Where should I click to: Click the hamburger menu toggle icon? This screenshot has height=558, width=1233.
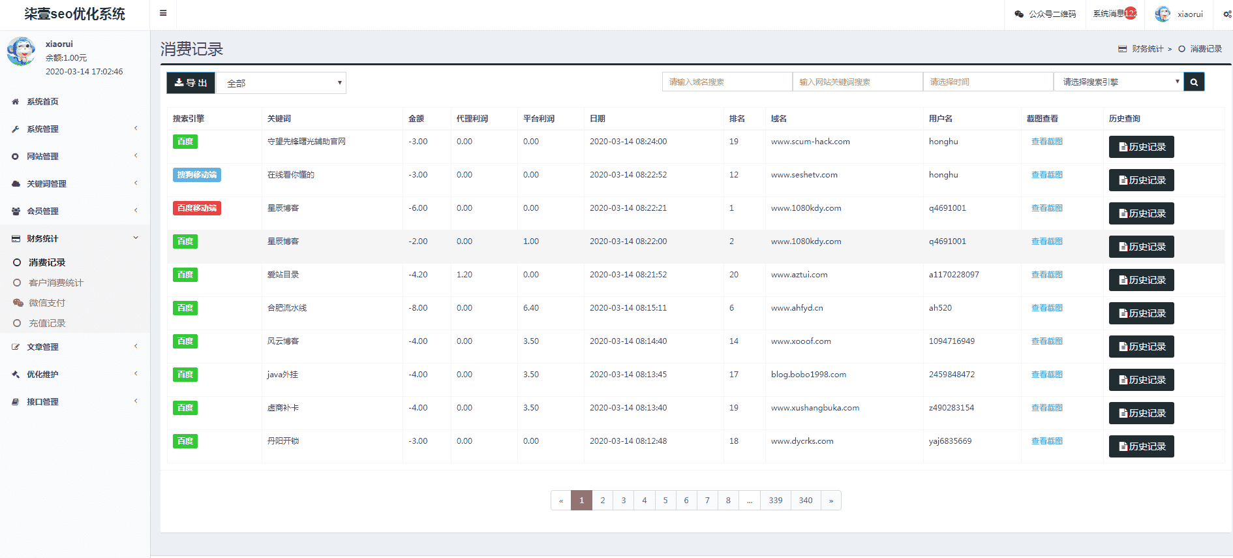[163, 13]
